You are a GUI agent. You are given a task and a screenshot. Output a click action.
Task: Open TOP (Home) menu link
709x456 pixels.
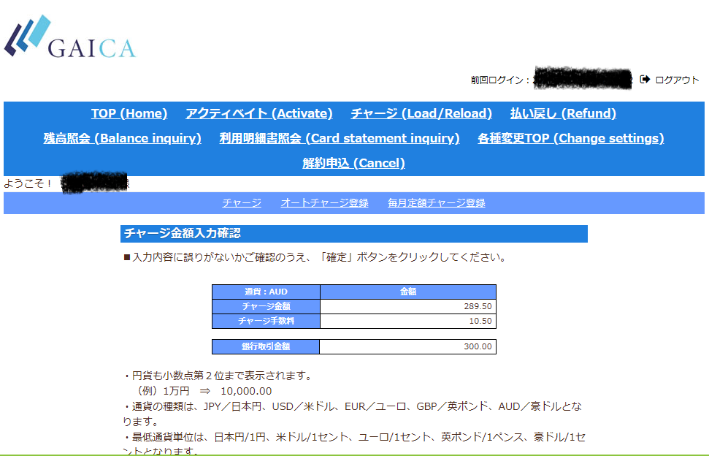pos(129,113)
